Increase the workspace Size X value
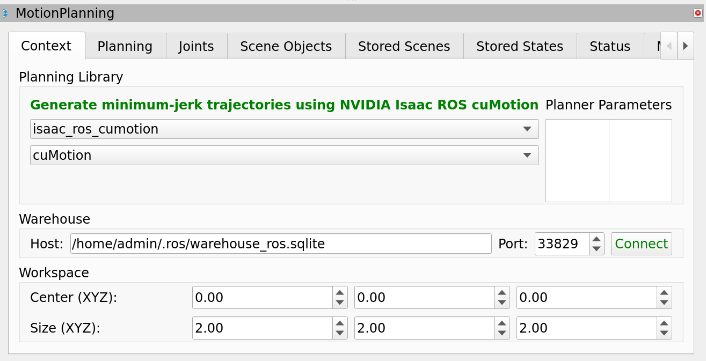 coord(341,323)
